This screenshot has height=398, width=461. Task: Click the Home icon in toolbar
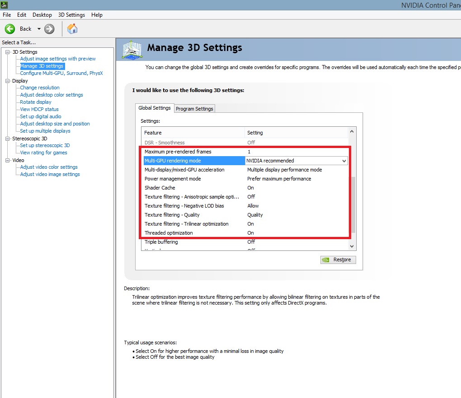pos(72,29)
